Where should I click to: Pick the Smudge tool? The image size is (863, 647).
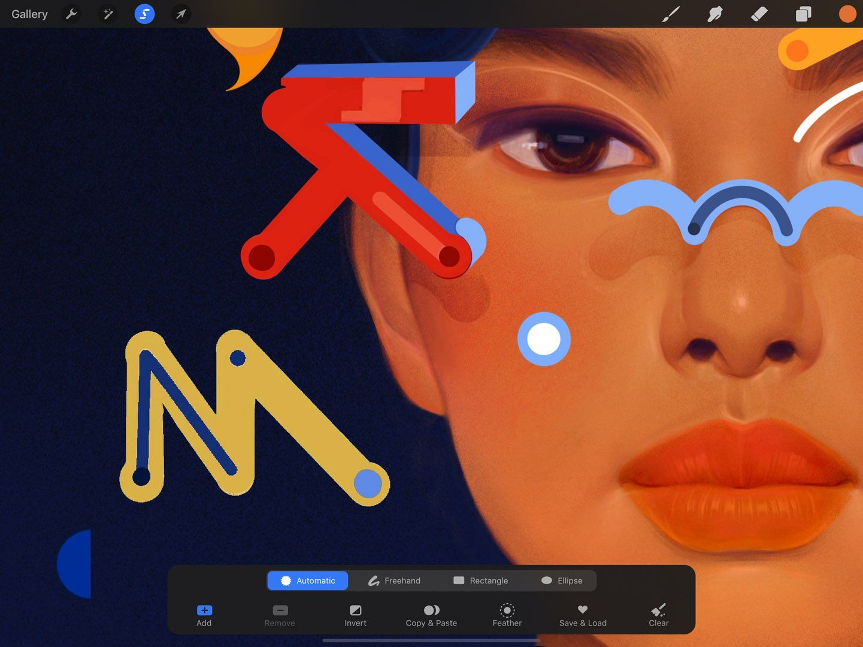(714, 14)
